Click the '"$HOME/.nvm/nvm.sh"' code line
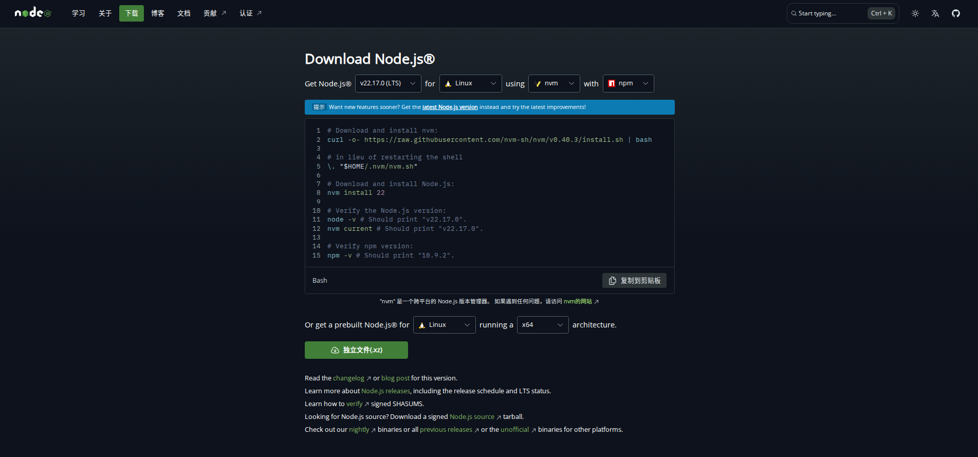978x457 pixels. 372,167
